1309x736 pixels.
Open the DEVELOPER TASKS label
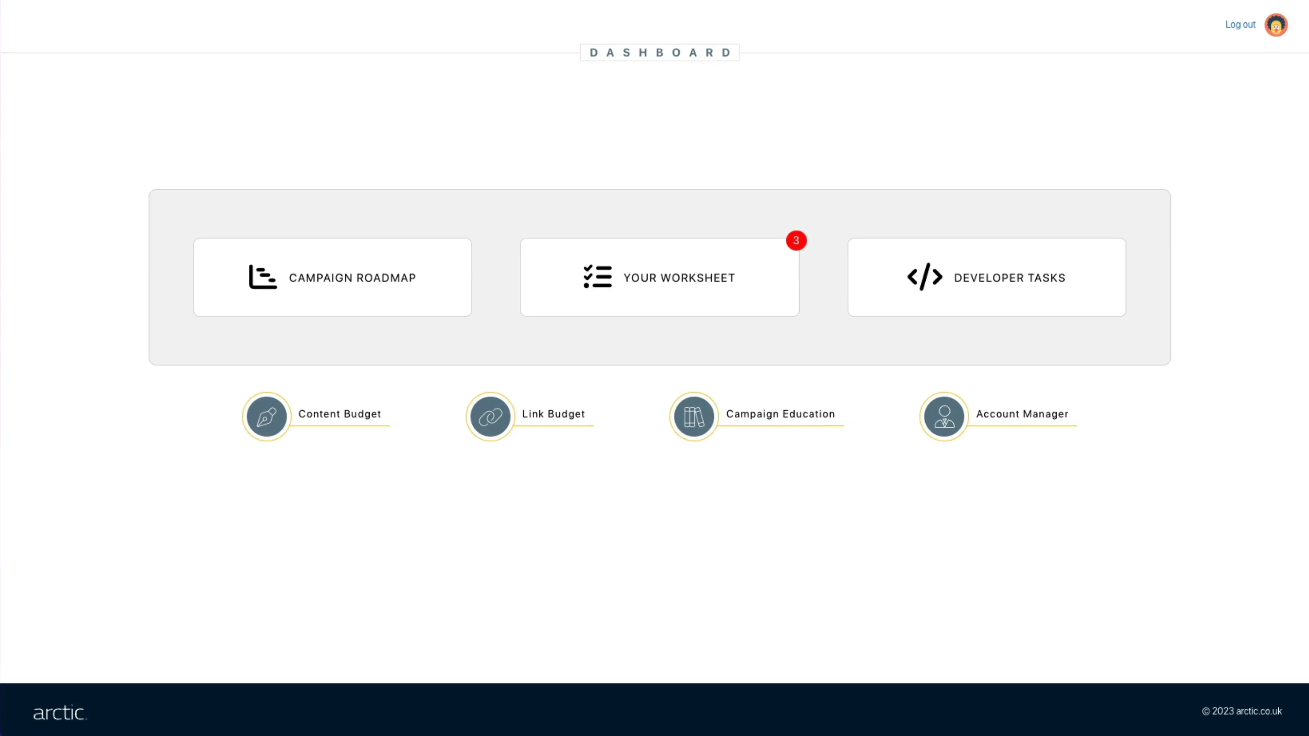pos(1010,278)
